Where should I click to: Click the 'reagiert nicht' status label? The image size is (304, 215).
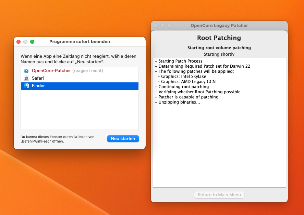[x=88, y=71]
